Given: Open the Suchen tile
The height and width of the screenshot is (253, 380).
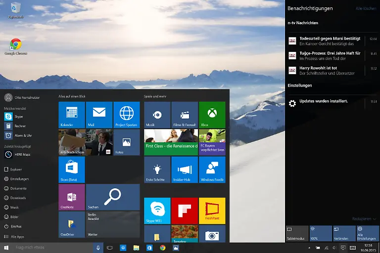Looking at the screenshot, I should (x=113, y=197).
